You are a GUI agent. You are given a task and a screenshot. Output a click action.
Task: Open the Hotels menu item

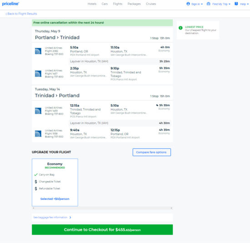[x=92, y=4]
